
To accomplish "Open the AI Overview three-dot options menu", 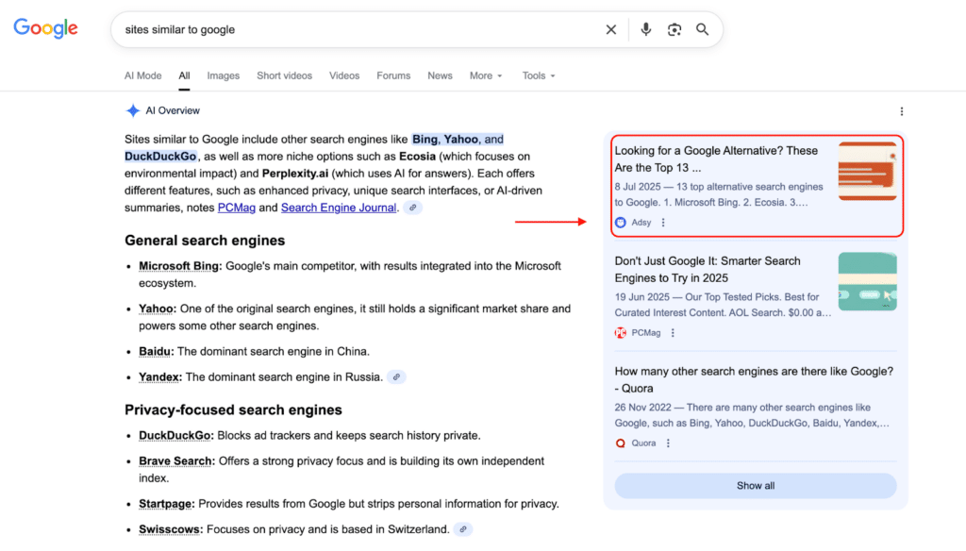I will pos(902,111).
